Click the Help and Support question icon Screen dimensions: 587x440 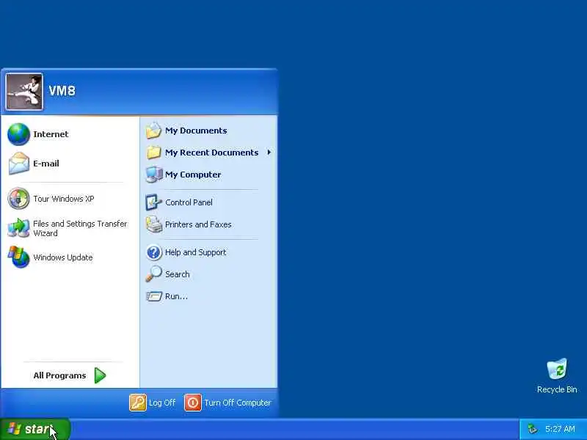153,252
